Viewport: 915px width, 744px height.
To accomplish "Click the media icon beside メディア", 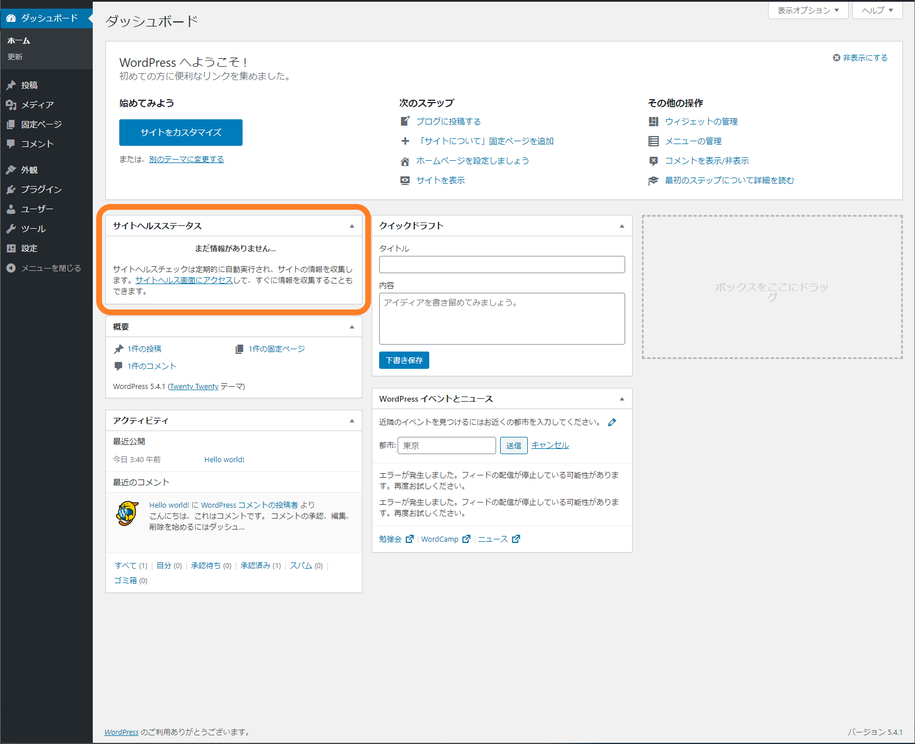I will tap(11, 105).
